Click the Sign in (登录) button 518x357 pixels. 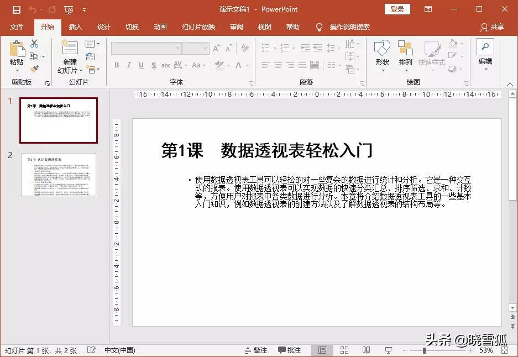point(397,9)
